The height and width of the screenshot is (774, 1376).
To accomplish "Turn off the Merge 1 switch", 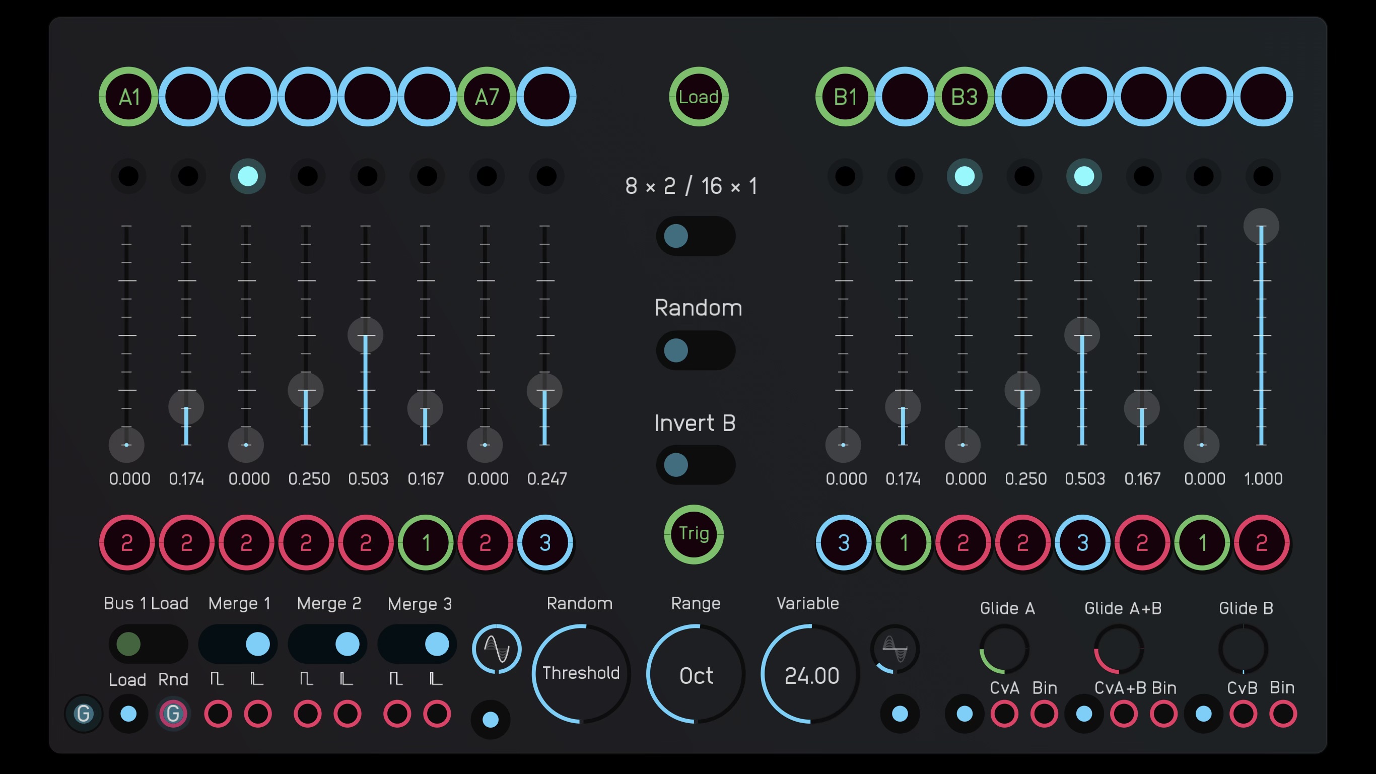I will tap(238, 644).
